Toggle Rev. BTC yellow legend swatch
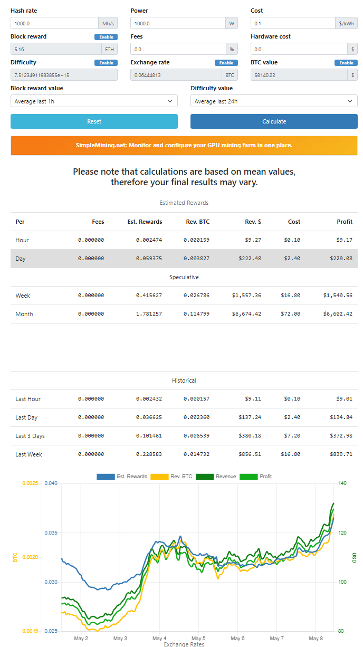The image size is (363, 647). pyautogui.click(x=159, y=477)
